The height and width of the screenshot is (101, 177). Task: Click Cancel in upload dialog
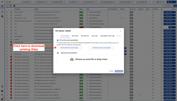coord(111,71)
